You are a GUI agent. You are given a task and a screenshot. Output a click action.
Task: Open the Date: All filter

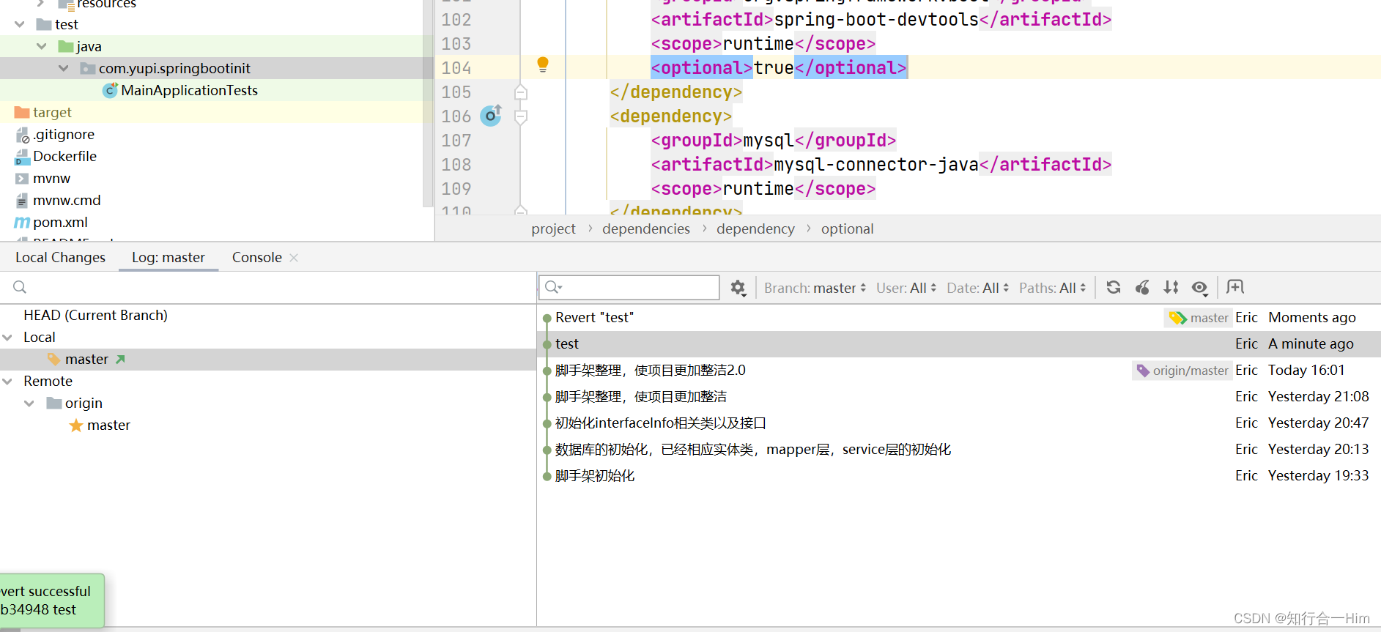pyautogui.click(x=978, y=288)
